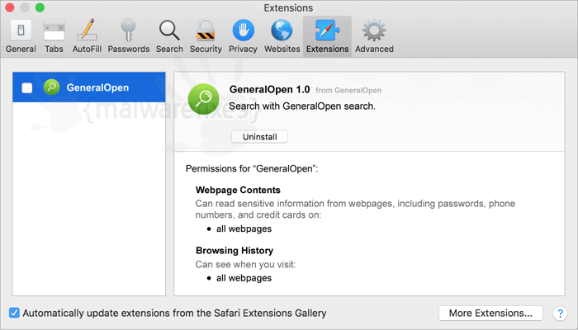Viewport: 578px width, 330px height.
Task: Toggle automatically update extensions checkbox
Action: pyautogui.click(x=14, y=313)
